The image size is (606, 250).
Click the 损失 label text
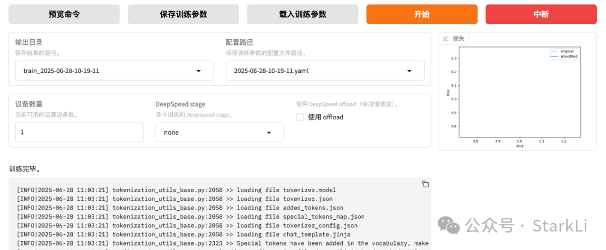(459, 39)
